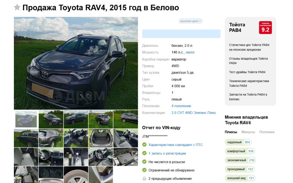Open the engine bay photo thumbnail
The image size is (293, 183).
pyautogui.click(x=126, y=157)
